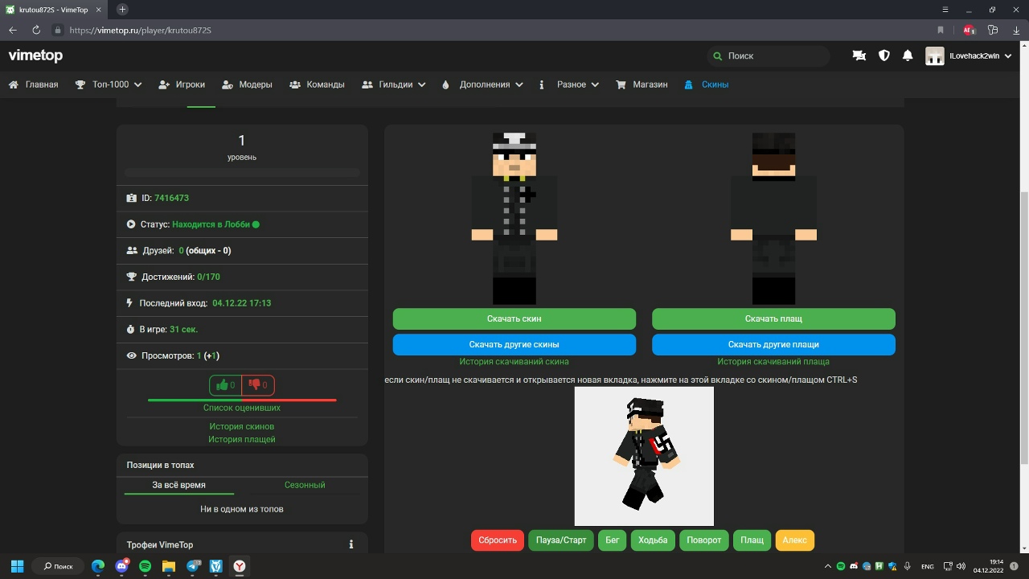Toggle Пауза/Старт skin animation
Viewport: 1029px width, 579px height.
pos(560,540)
